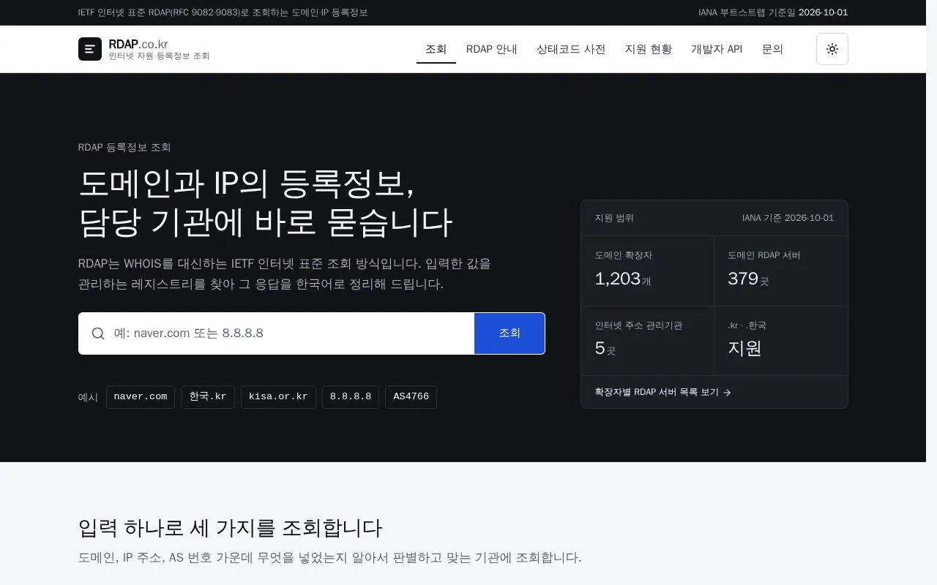The width and height of the screenshot is (937, 585).
Task: Open the 지원 현황 nav item
Action: pos(649,49)
